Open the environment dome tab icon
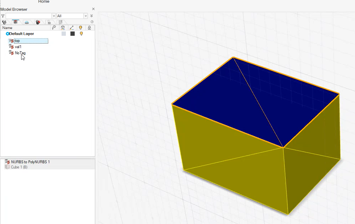Viewport: 355px width, 224px height. pos(27,22)
